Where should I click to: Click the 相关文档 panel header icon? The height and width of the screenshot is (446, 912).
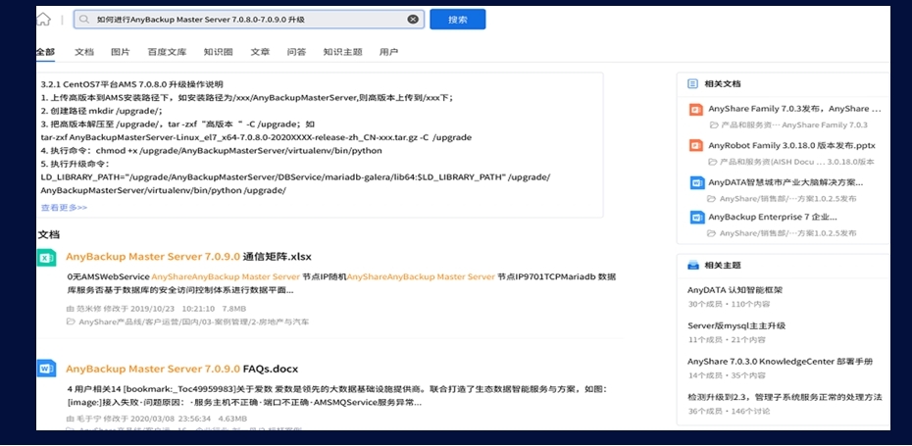click(x=692, y=83)
